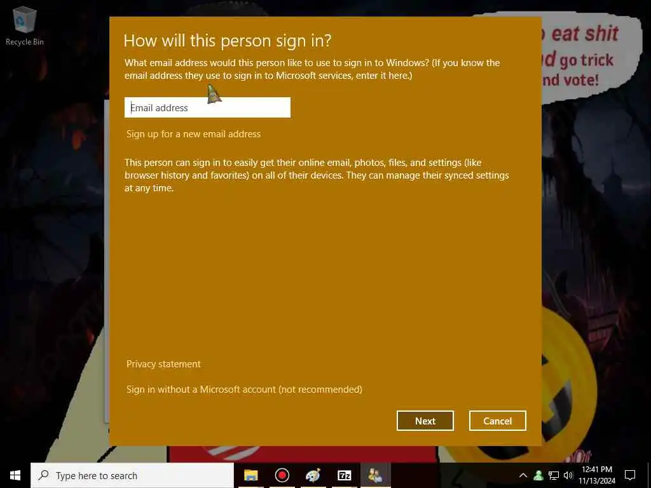
Task: Click the heading How will this person sign in?
Action: [x=228, y=41]
